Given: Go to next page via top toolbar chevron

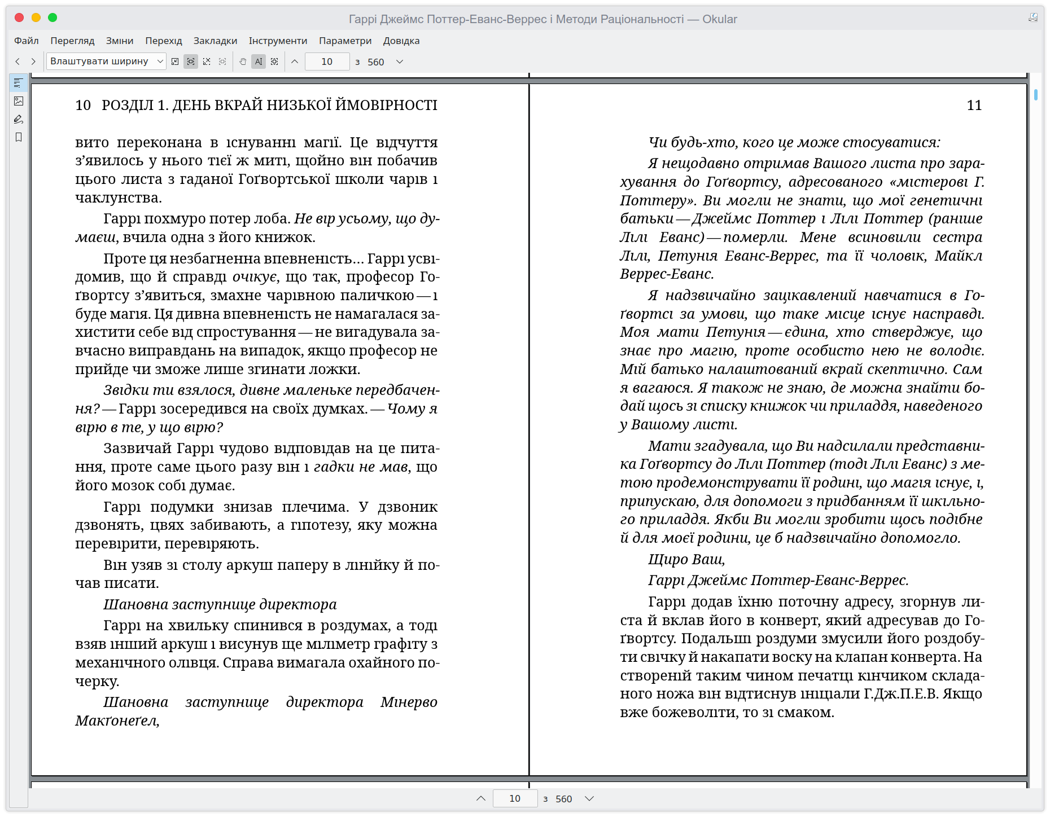Looking at the screenshot, I should tap(400, 62).
